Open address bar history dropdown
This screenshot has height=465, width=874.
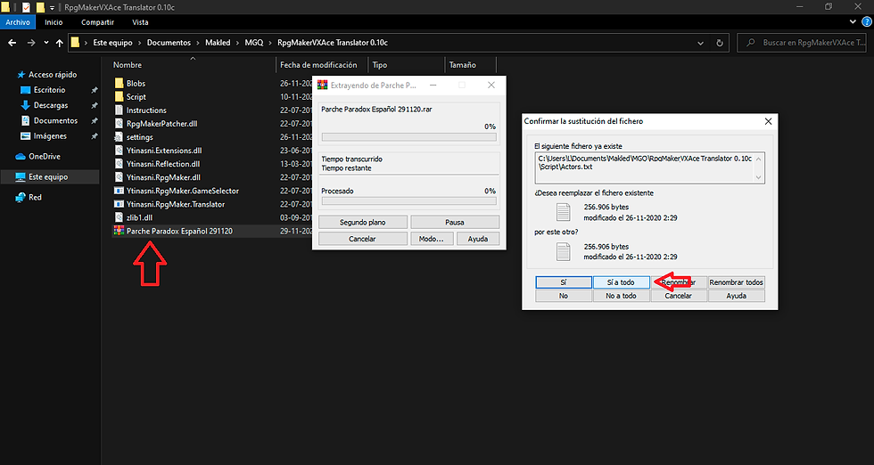[700, 43]
